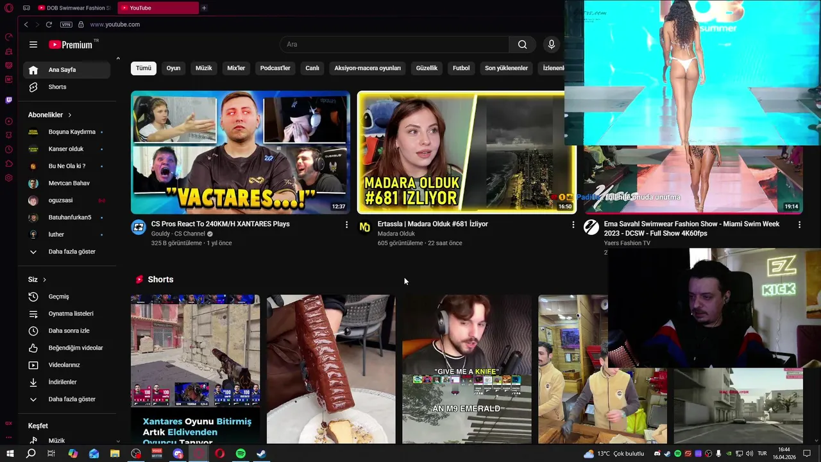Open Spotify from the taskbar
The width and height of the screenshot is (821, 462).
point(241,454)
